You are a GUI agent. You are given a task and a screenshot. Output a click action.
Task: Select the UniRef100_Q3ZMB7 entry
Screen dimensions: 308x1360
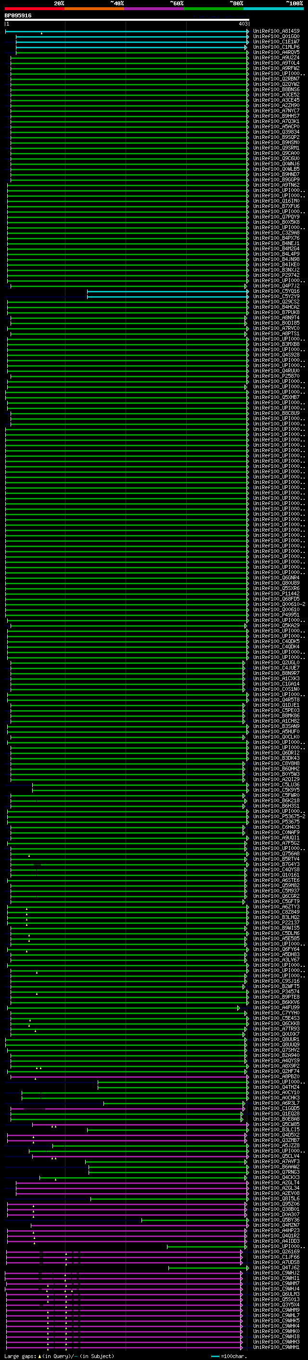pos(276,1140)
